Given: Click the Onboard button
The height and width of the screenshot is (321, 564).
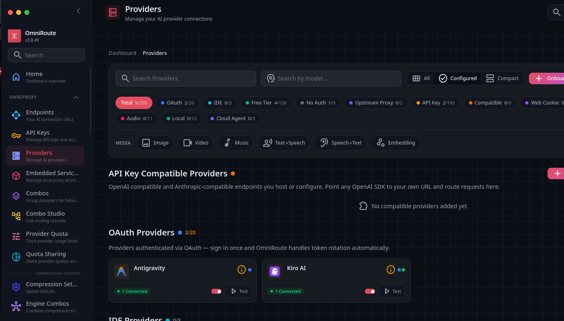Looking at the screenshot, I should [547, 78].
